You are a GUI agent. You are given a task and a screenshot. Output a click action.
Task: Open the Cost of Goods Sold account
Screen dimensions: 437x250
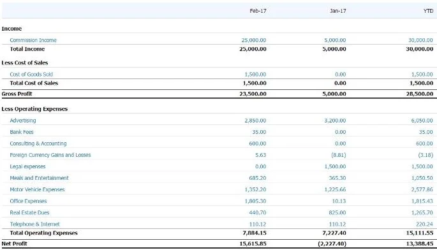point(31,75)
